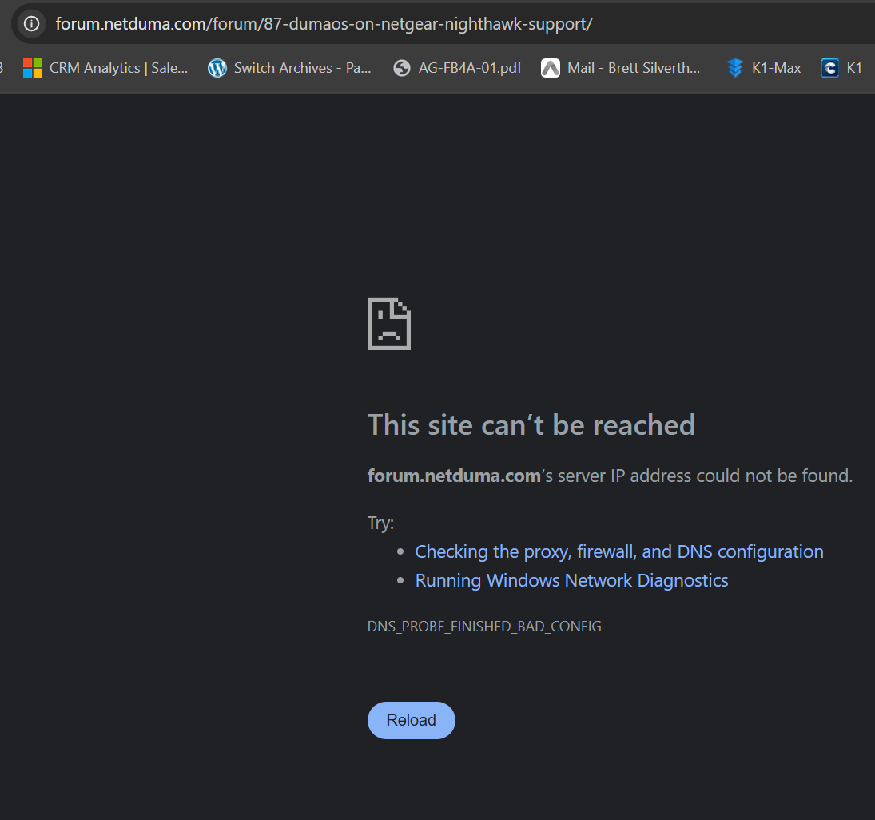Click the forum.netduma.com URL in address bar

coord(324,23)
